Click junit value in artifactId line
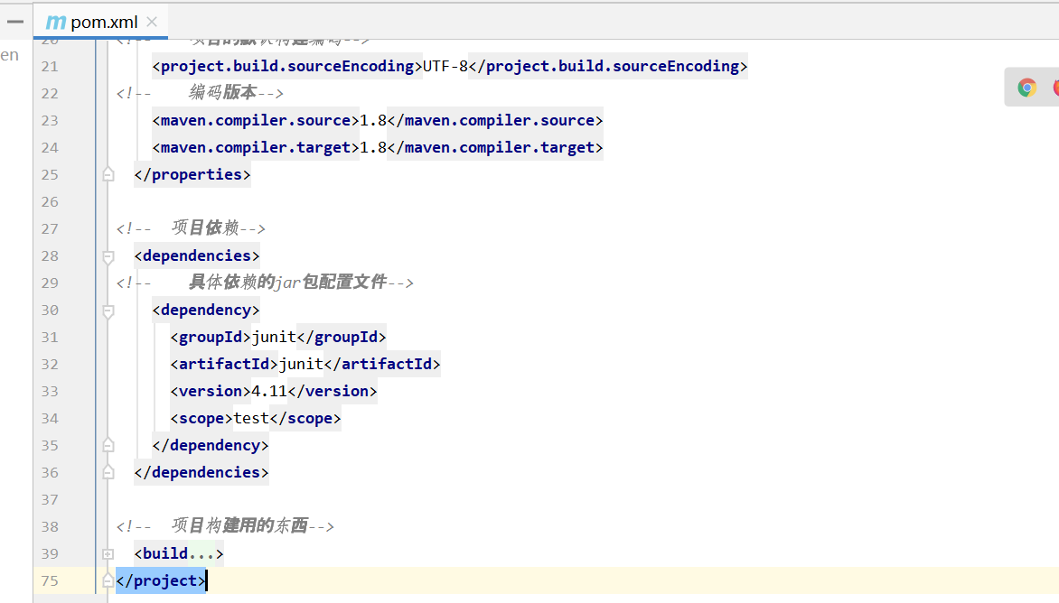Image resolution: width=1059 pixels, height=603 pixels. point(301,364)
